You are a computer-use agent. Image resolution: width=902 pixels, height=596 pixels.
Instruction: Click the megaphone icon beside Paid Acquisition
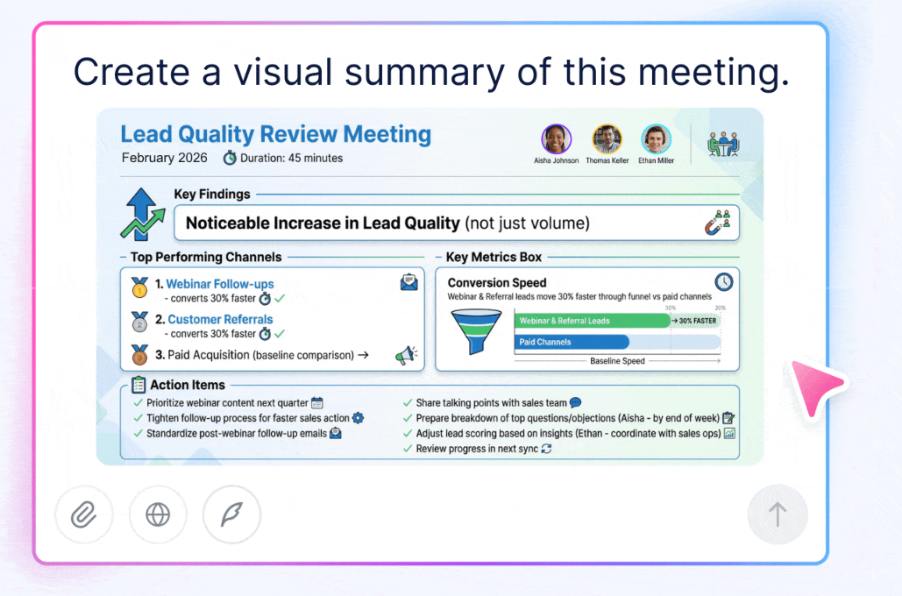[406, 356]
